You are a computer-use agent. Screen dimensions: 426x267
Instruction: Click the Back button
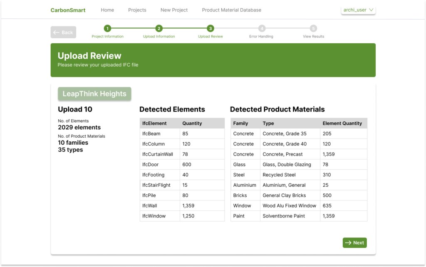(x=63, y=32)
